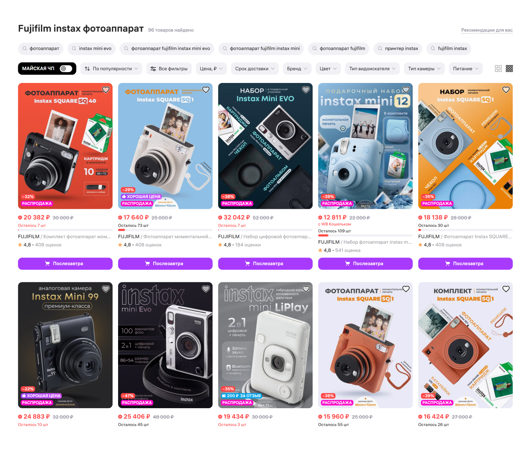Click Послезавтра cart button for instax mini 12
530x451 pixels.
tap(365, 264)
